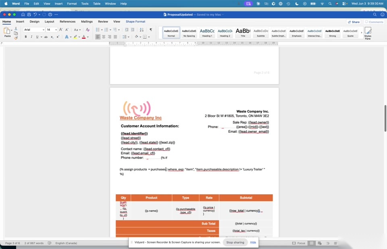Toggle Superscript formatting
Screen dimensions: 387x249
point(58,37)
